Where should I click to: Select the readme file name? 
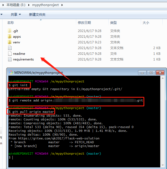(19, 53)
